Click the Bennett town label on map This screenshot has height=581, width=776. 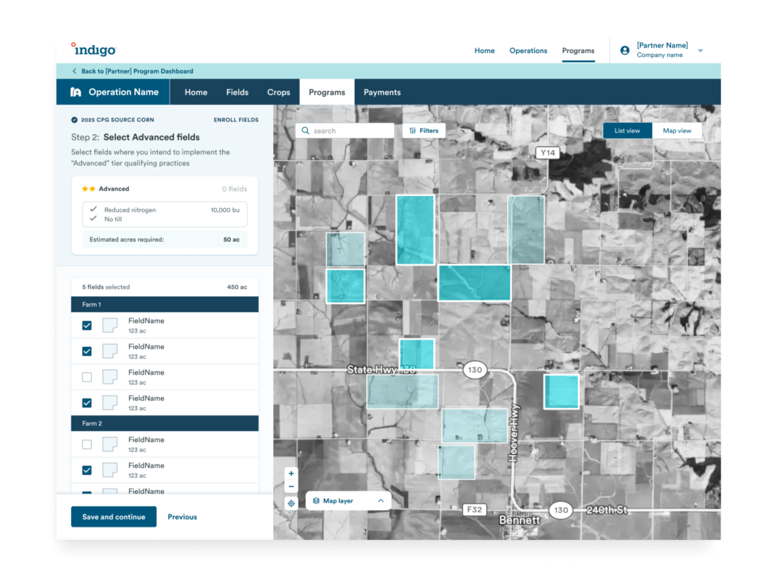(x=519, y=520)
